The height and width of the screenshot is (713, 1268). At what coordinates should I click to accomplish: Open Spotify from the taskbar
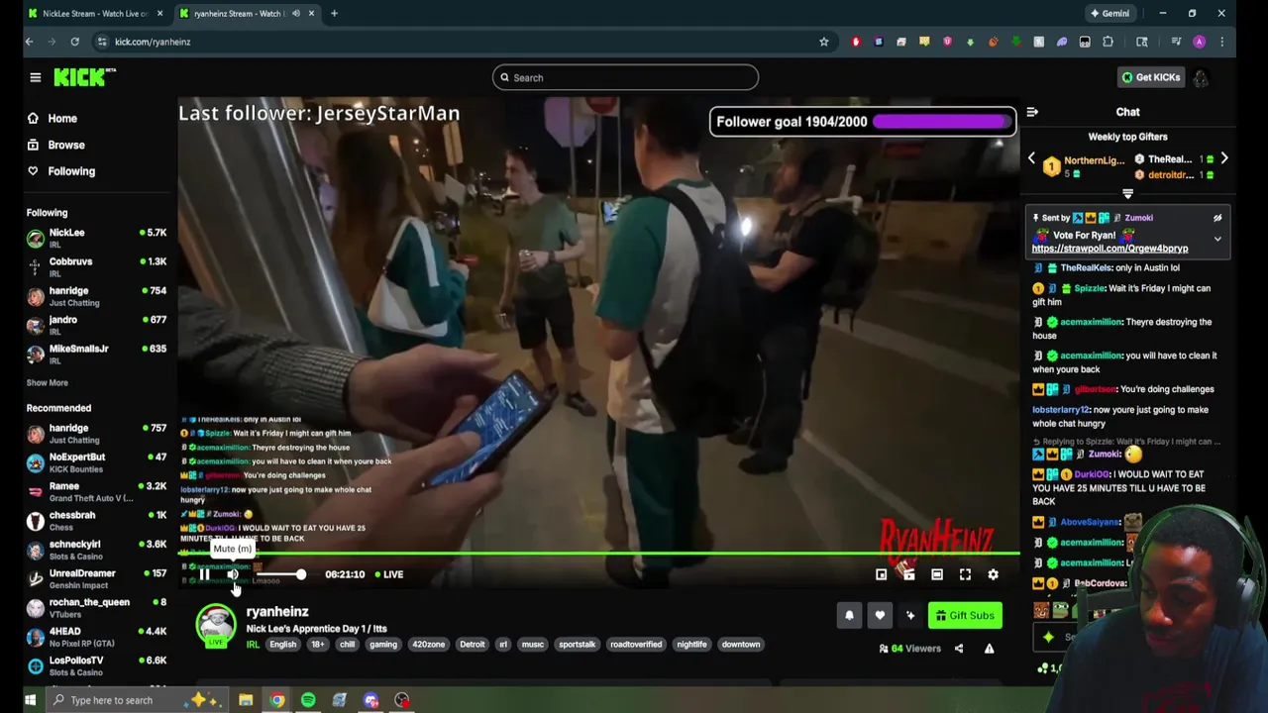coord(308,700)
